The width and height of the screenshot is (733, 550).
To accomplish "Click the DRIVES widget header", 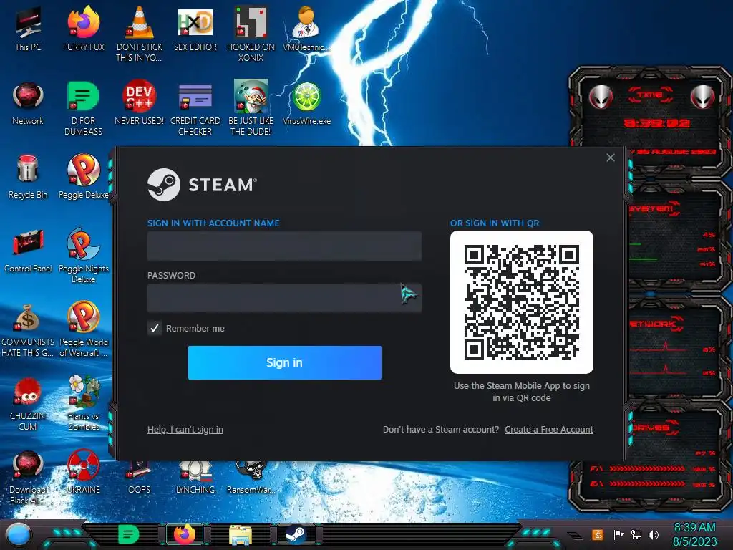I will click(x=655, y=428).
